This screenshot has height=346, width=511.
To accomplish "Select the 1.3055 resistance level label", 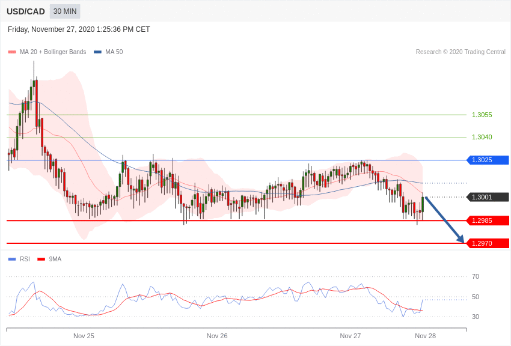I will pos(482,115).
